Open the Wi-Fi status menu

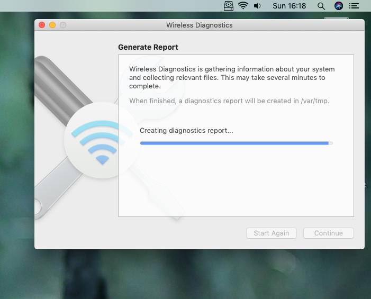coord(243,5)
